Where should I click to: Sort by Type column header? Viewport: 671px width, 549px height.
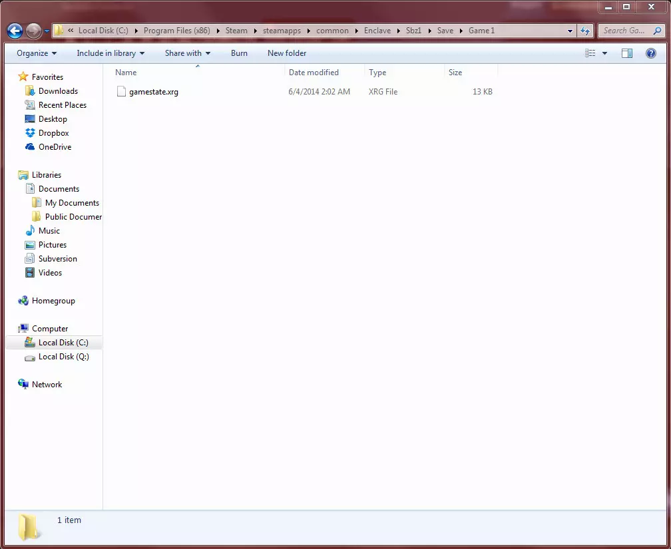pos(404,73)
